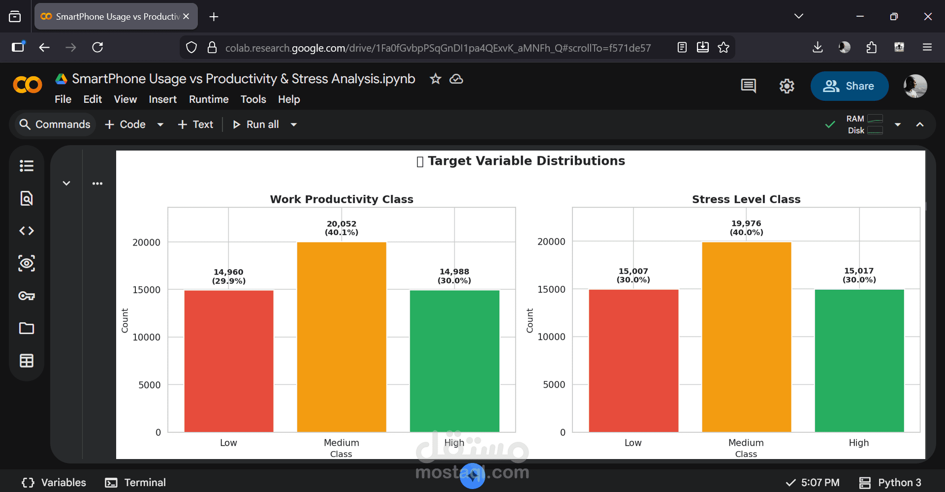
Task: Expand the Code insert options dropdown arrow
Action: point(160,124)
